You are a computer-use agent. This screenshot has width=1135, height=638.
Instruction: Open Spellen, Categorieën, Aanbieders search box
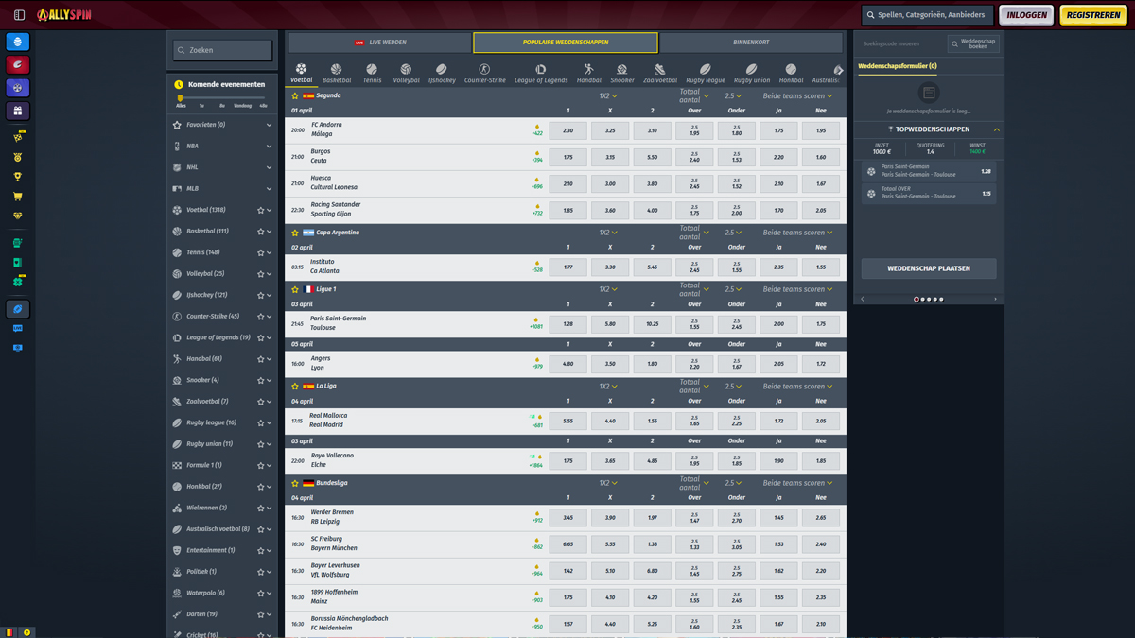[x=928, y=15]
